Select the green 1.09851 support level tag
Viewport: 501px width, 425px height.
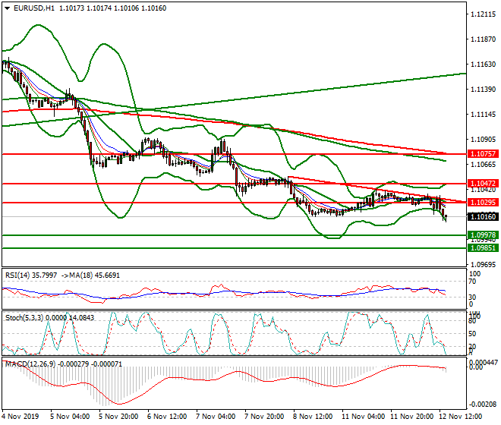click(483, 247)
